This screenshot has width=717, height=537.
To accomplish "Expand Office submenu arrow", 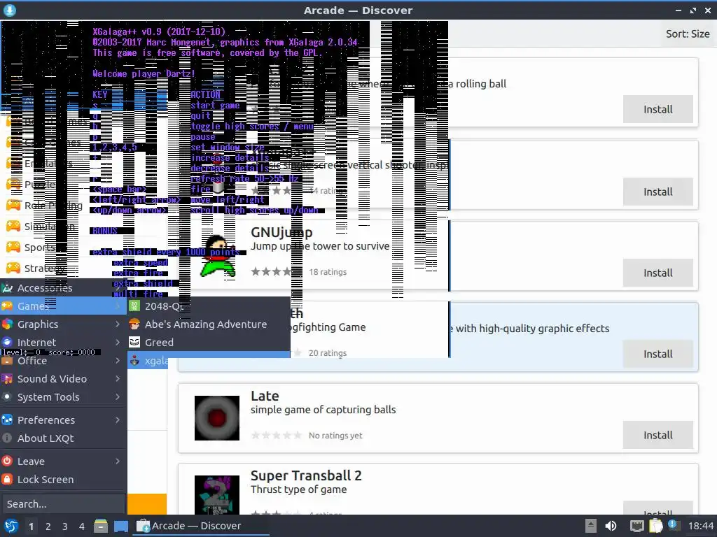I will coord(118,361).
